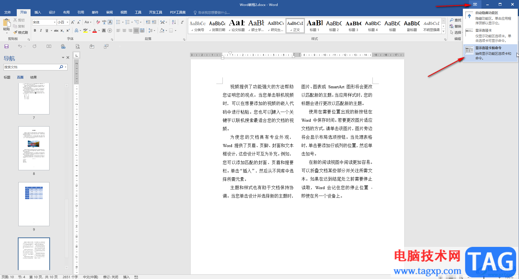
Task: Click the Numbering list icon
Action: click(x=128, y=22)
